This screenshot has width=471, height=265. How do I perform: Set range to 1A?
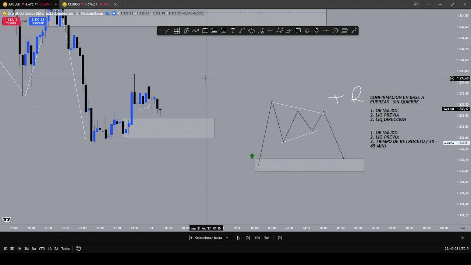click(x=50, y=249)
